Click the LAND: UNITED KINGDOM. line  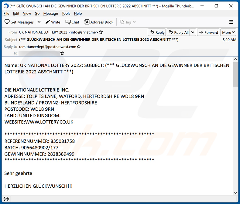pyautogui.click(x=33, y=115)
